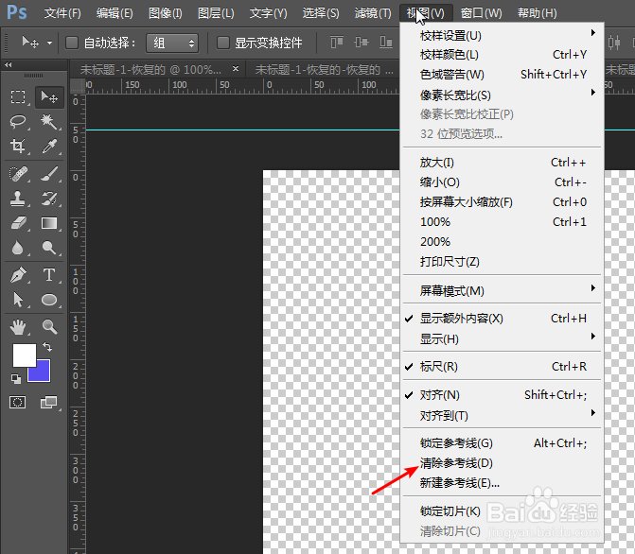Screen dimensions: 635x554
Task: Open the 滤镜(T) menu
Action: coord(373,13)
